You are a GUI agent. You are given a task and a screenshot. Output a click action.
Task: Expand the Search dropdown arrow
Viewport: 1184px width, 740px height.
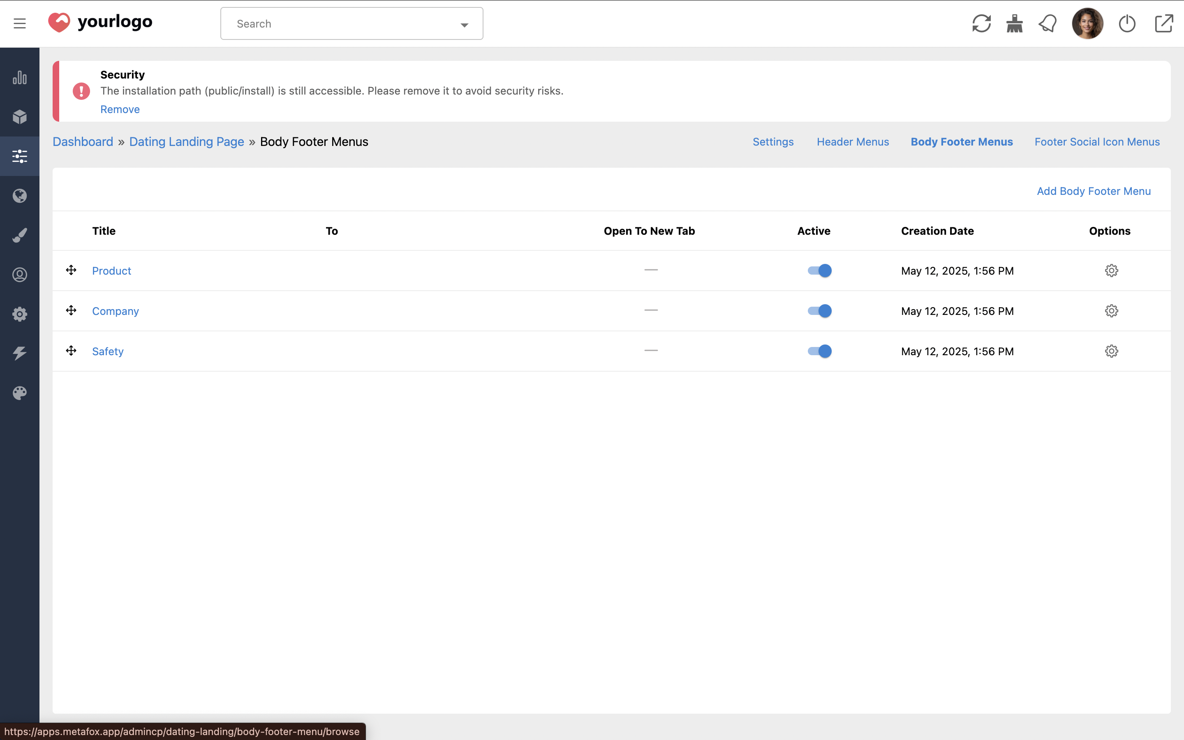click(x=464, y=25)
